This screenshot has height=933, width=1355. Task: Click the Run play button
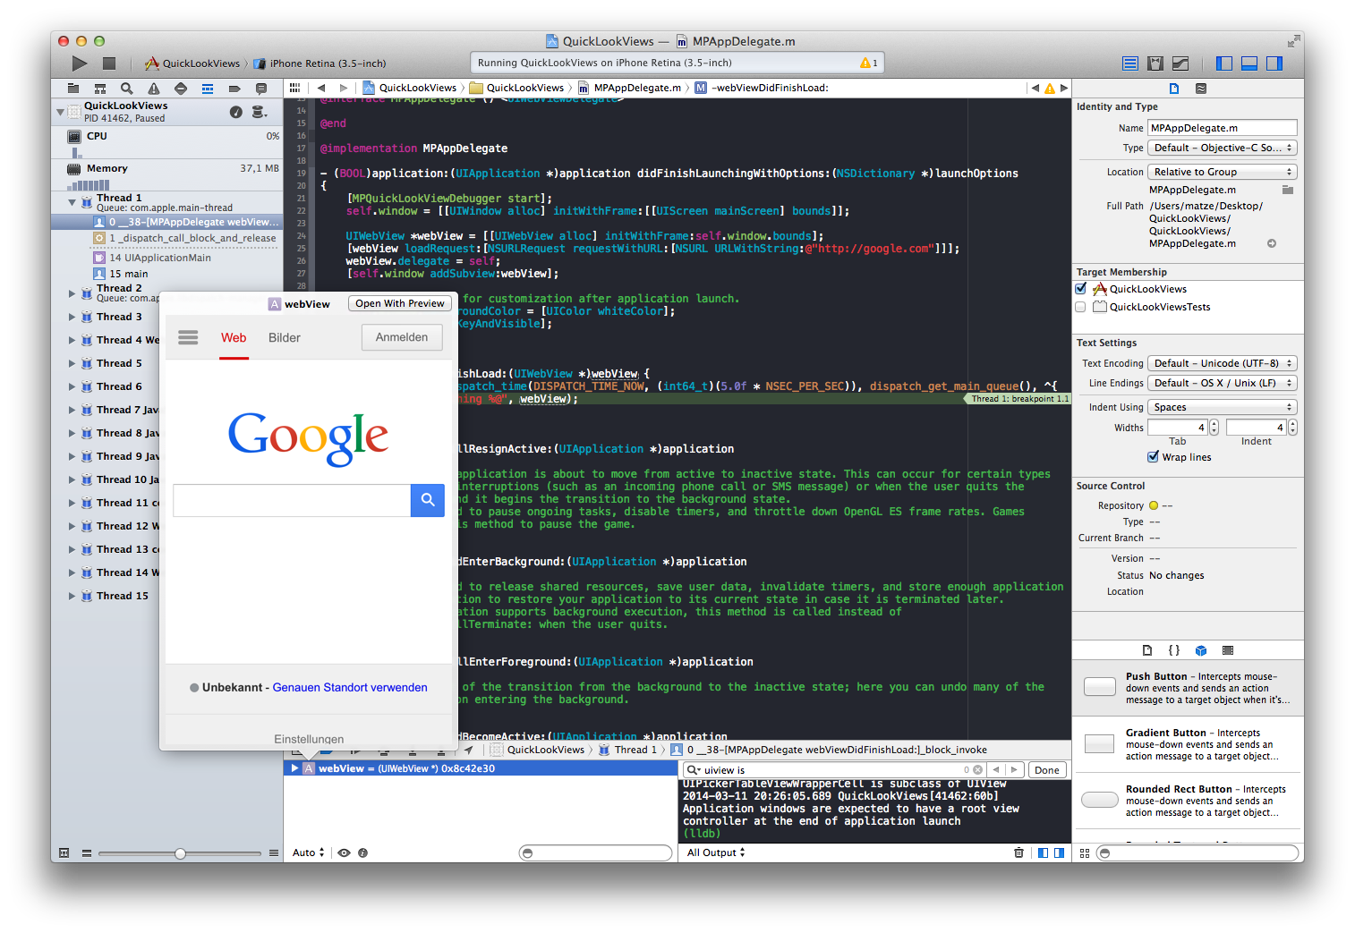[80, 64]
